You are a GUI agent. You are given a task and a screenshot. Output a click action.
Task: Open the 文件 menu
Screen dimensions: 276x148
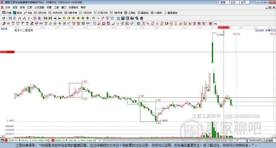(8, 7)
